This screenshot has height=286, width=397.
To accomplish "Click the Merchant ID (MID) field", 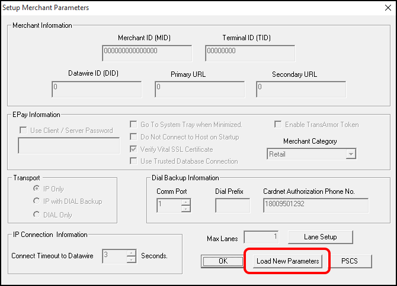I will (x=147, y=53).
